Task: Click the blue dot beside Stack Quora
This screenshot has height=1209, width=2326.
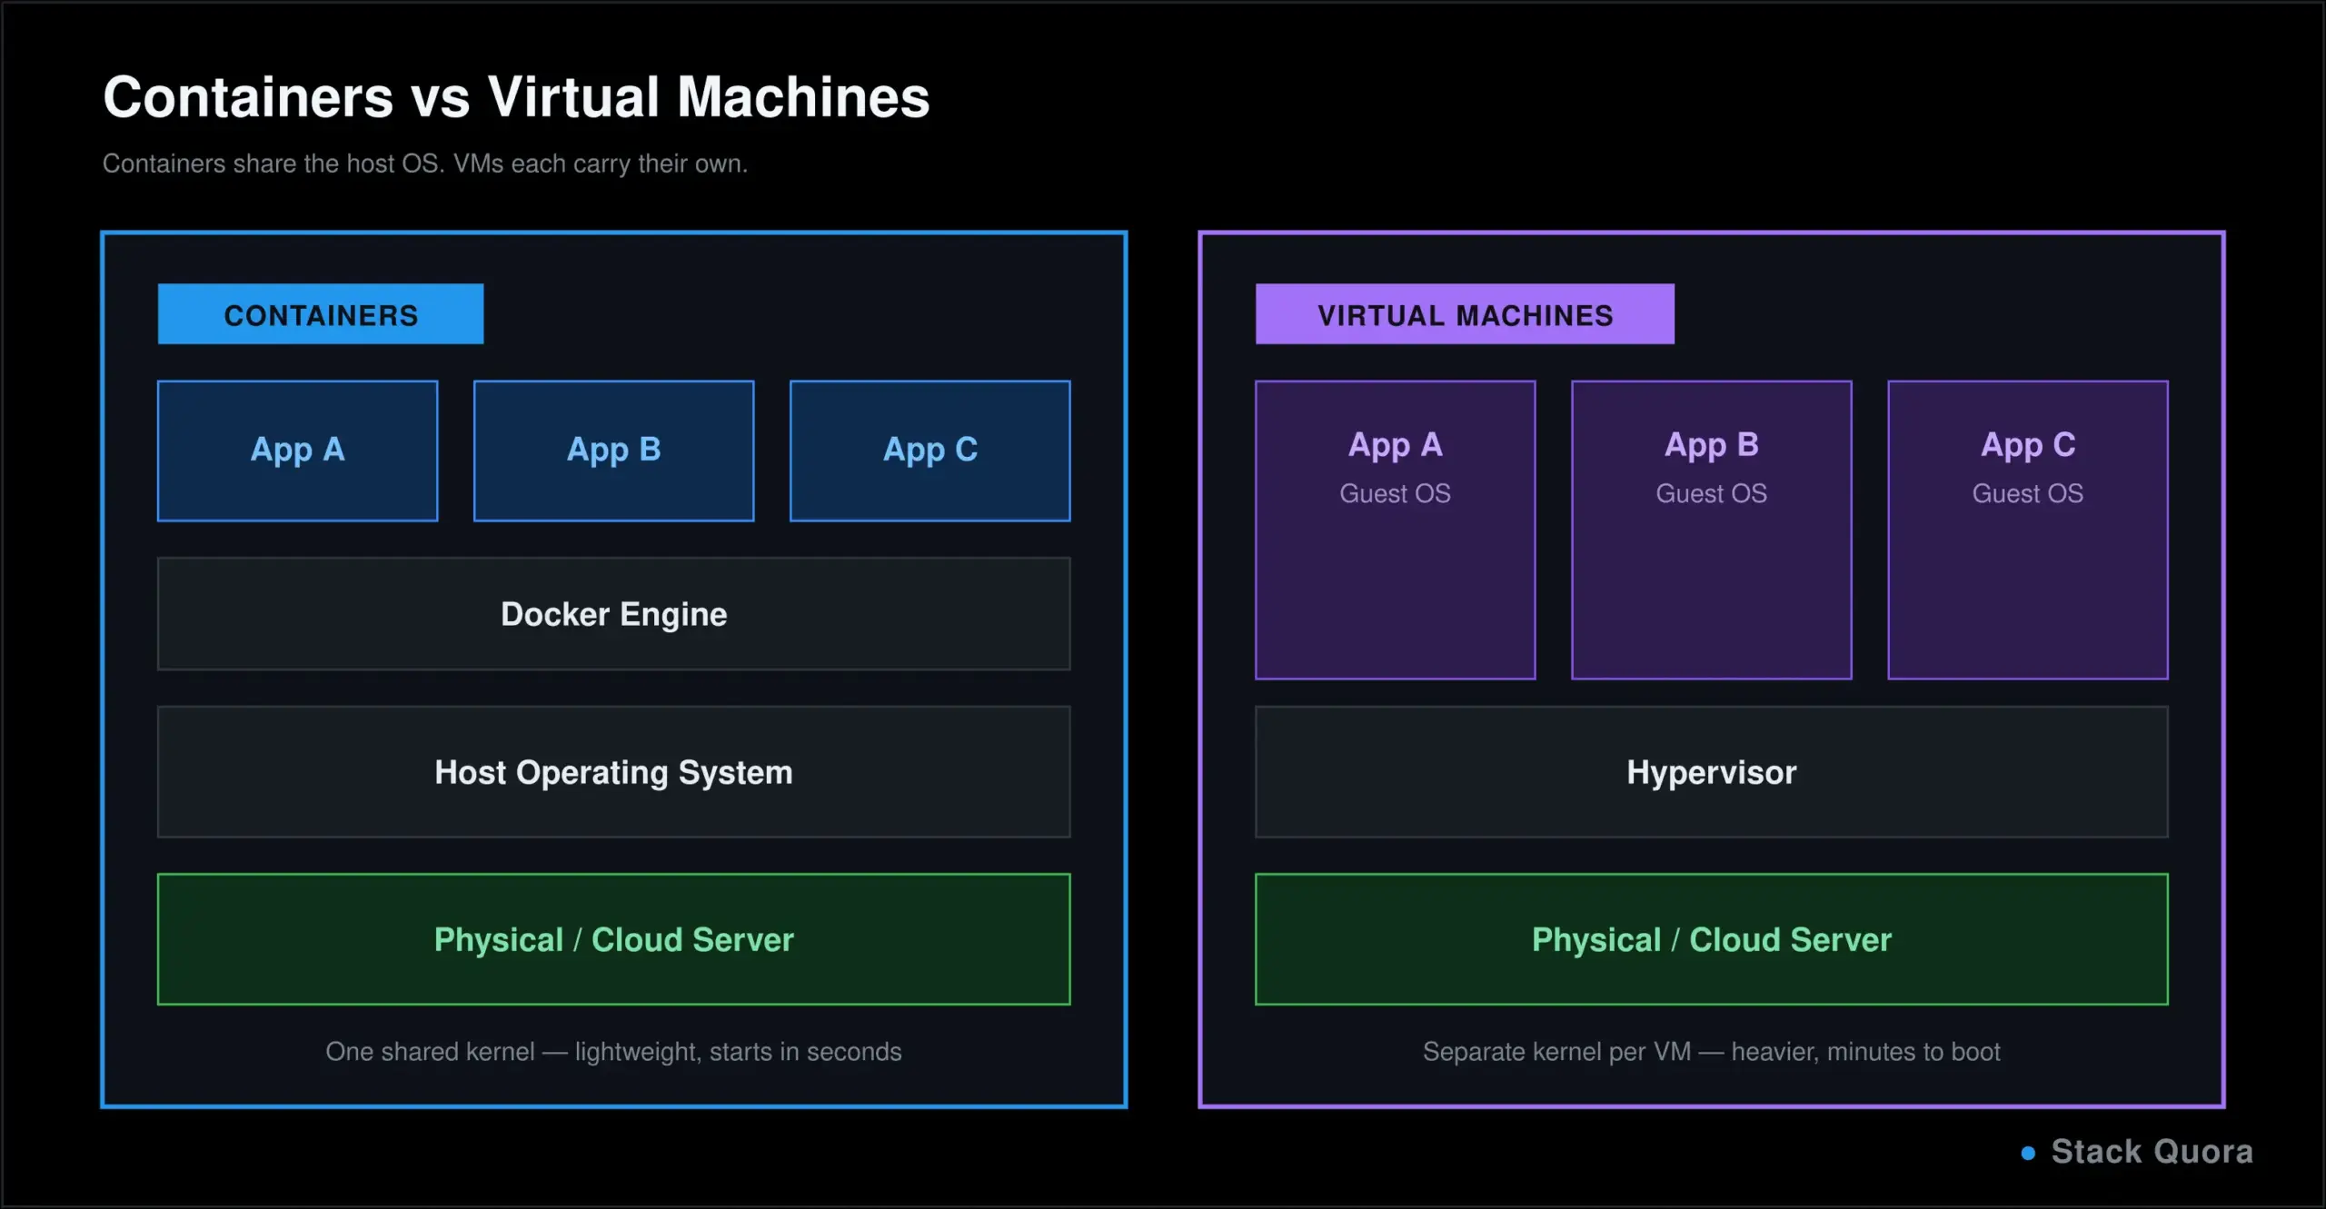Action: tap(2028, 1154)
